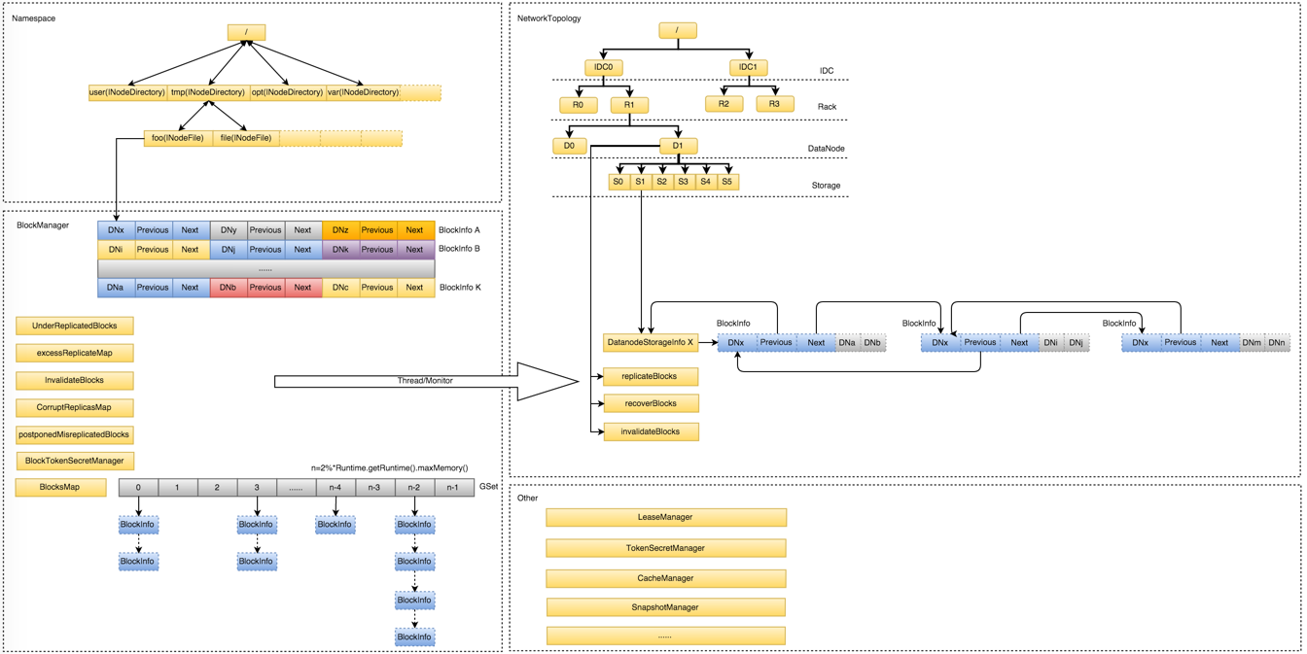Select the CacheManager box
The image size is (1307, 654).
(666, 578)
